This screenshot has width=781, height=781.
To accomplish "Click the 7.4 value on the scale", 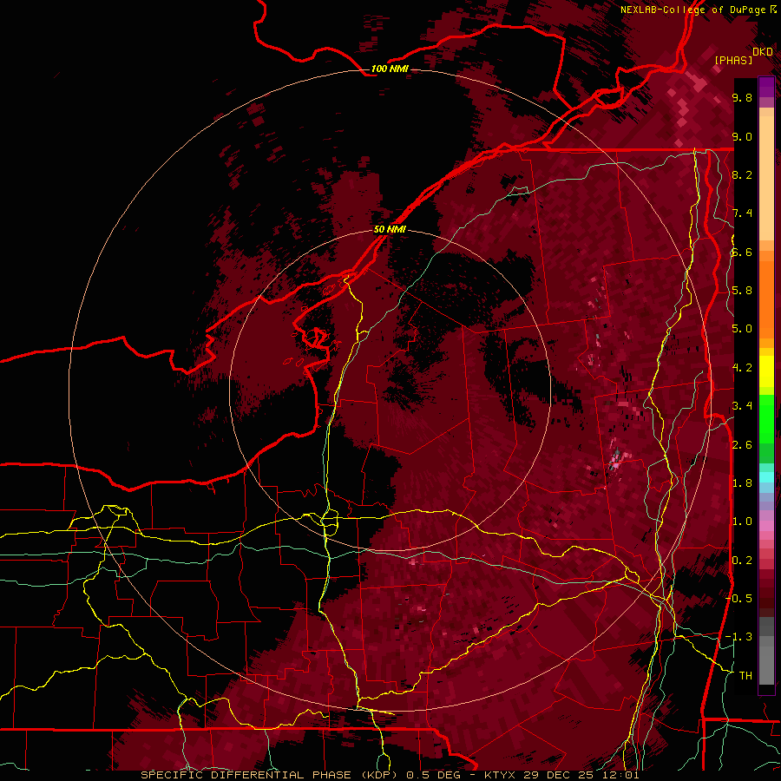I will coord(742,213).
